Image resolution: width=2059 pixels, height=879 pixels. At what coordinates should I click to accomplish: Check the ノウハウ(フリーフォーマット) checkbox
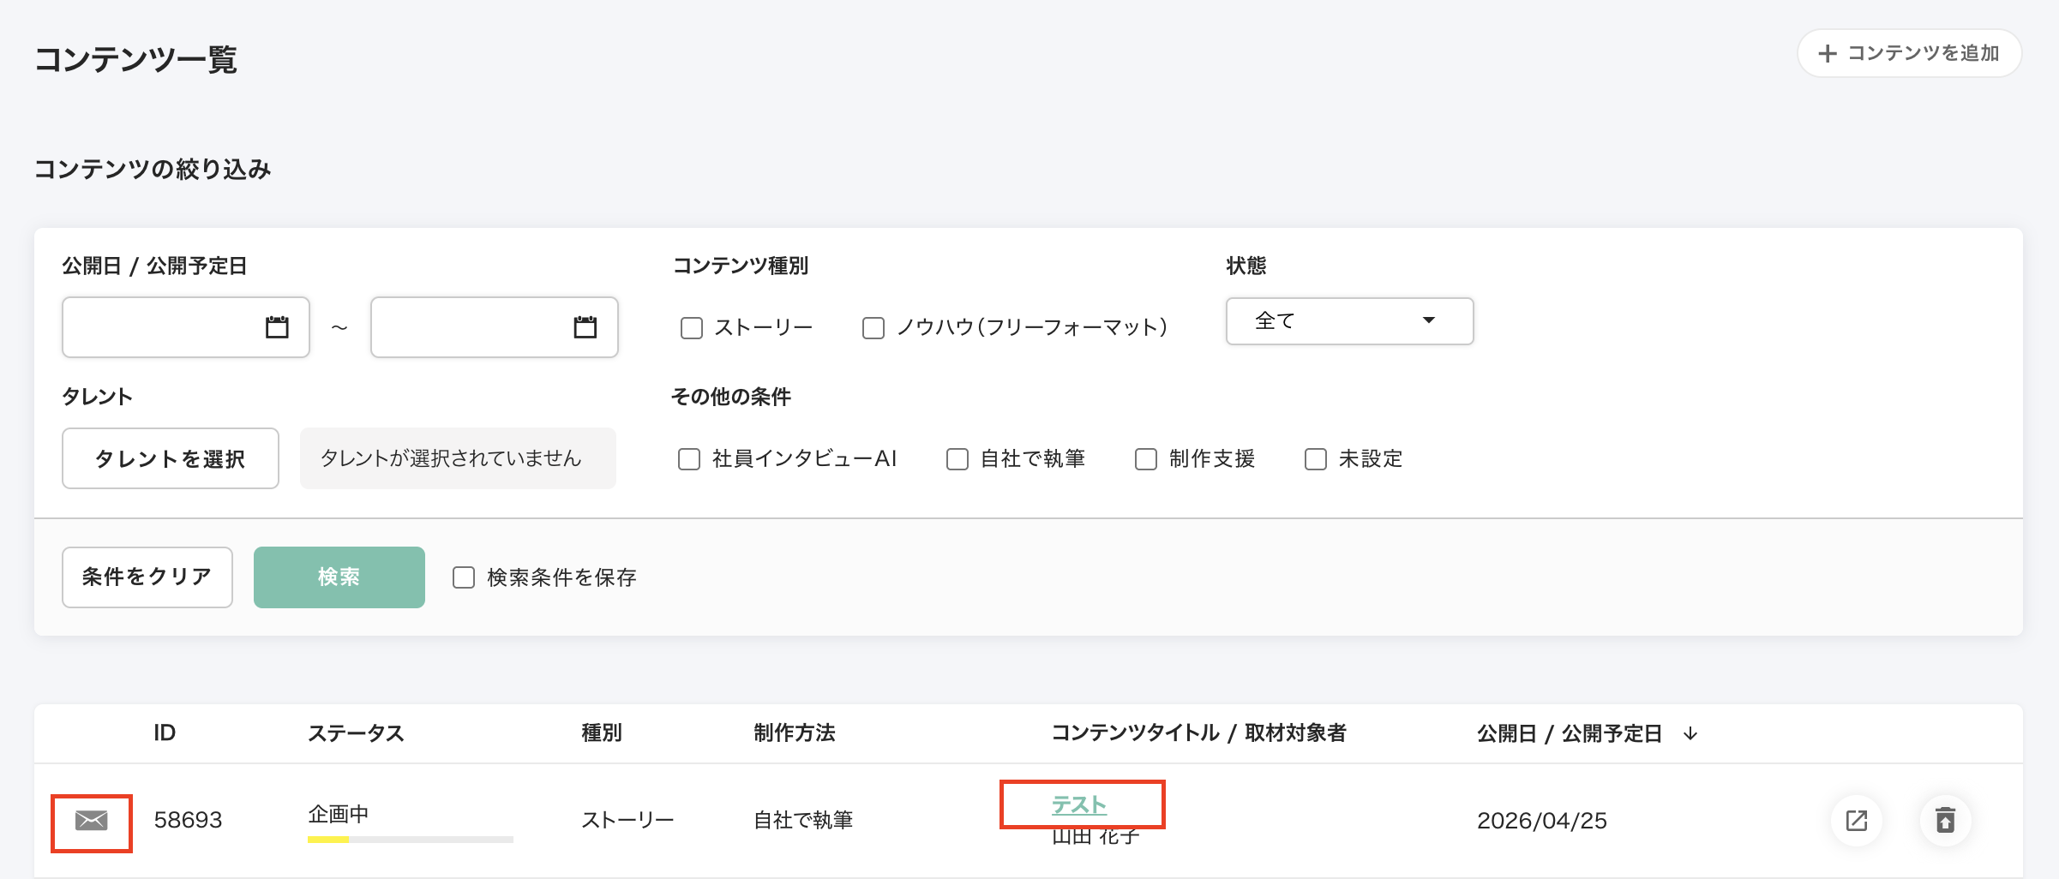[x=873, y=328]
